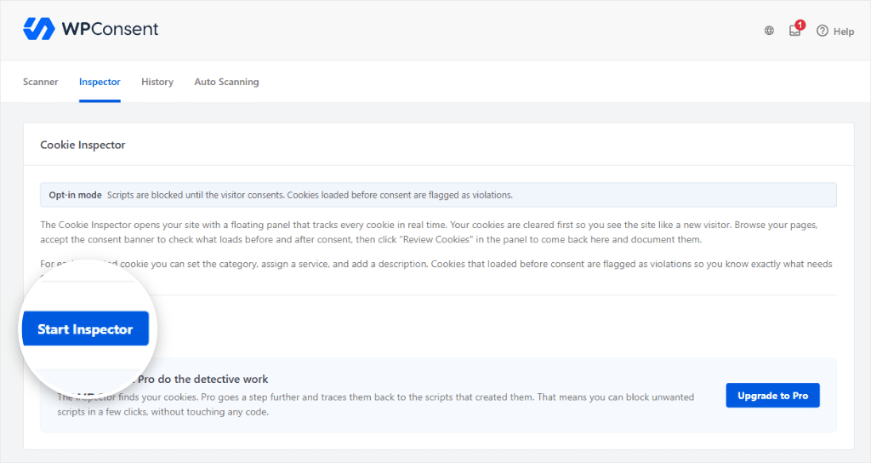The width and height of the screenshot is (871, 463).
Task: Click the Cookie Inspector panel heading
Action: coord(83,145)
